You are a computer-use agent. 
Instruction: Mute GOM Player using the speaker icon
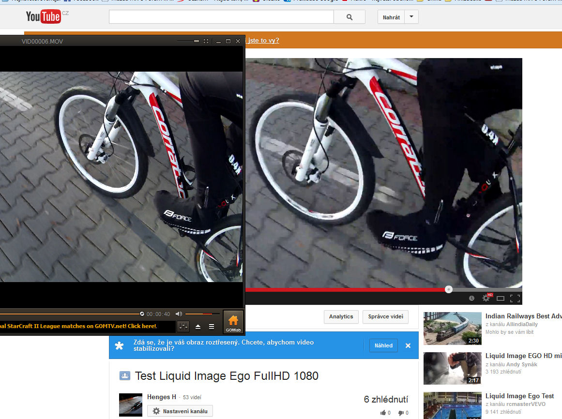coord(179,314)
